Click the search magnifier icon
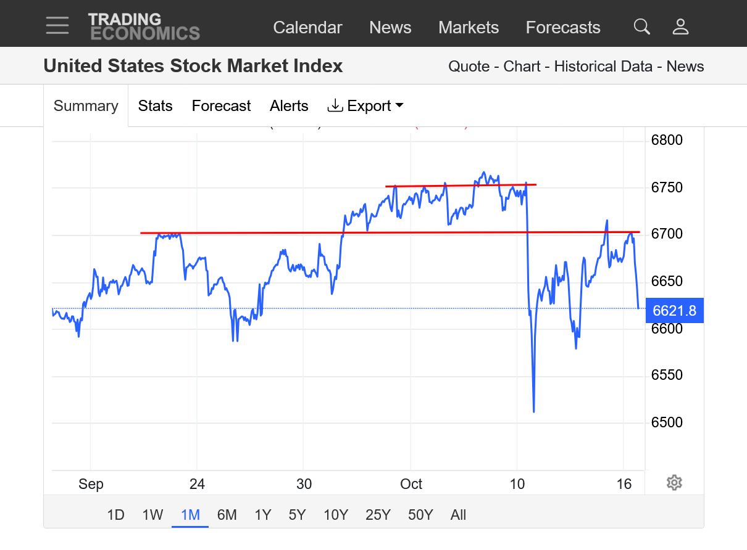 [642, 27]
